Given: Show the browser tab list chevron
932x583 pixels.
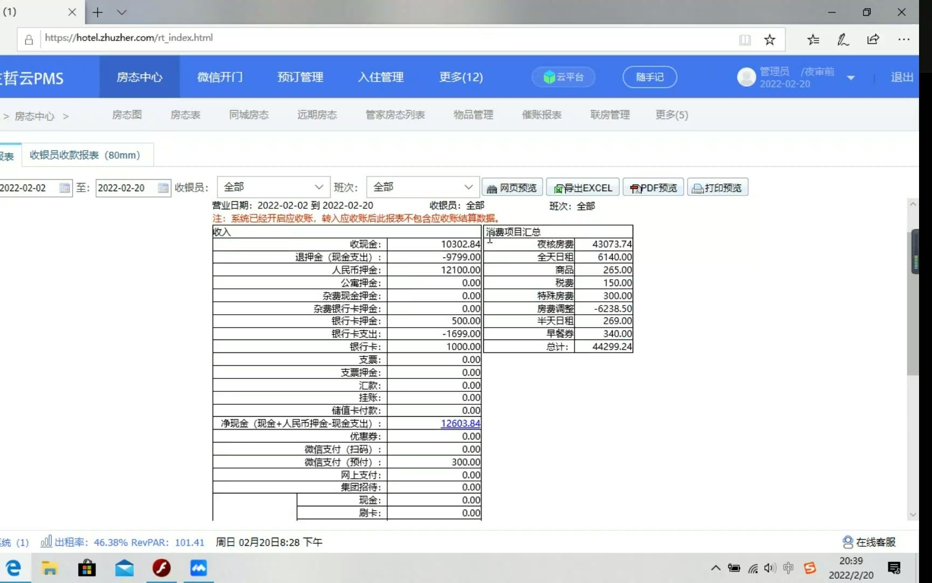Looking at the screenshot, I should click(x=122, y=12).
